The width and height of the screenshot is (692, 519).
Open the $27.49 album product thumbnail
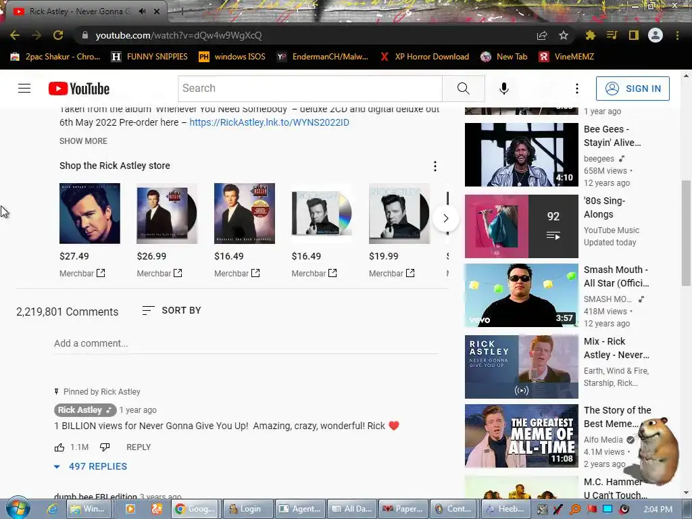click(90, 213)
